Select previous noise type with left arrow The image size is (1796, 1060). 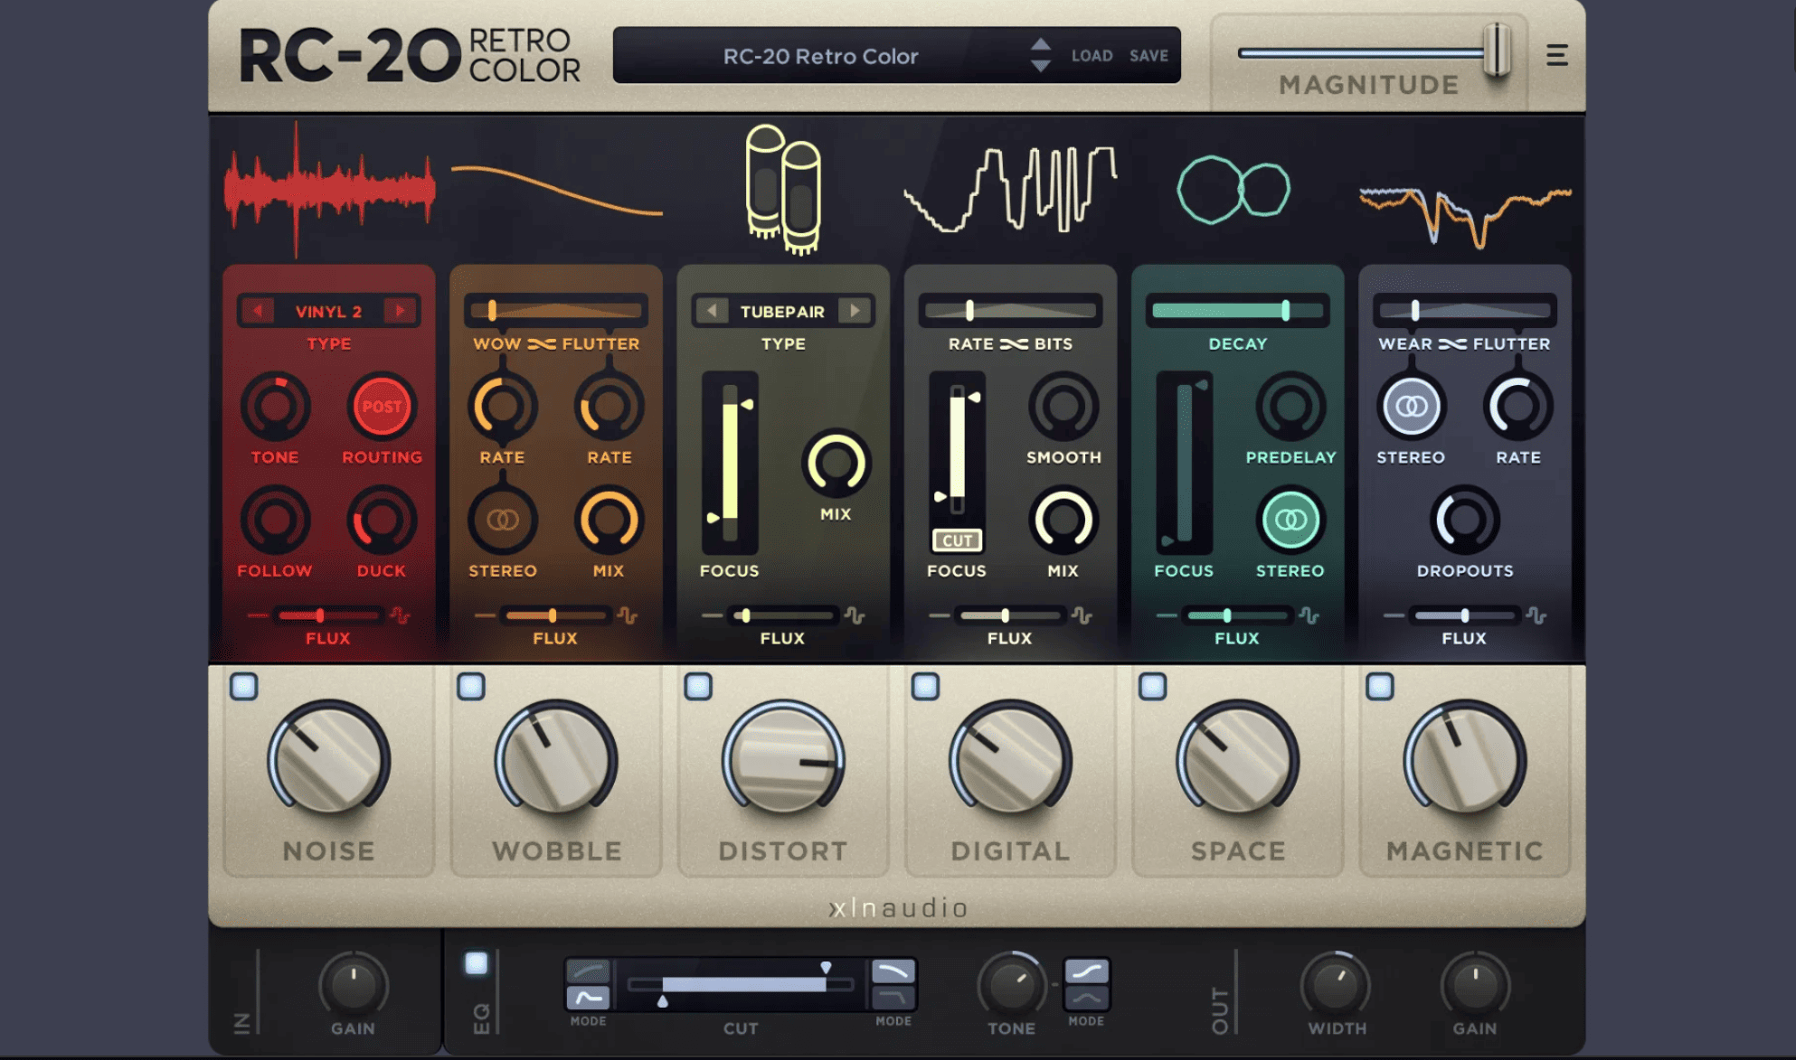(258, 311)
